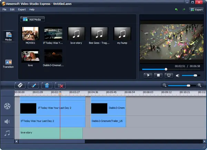Image resolution: width=207 pixels, height=150 pixels.
Task: Select the split clip razor tool
Action: 20,85
